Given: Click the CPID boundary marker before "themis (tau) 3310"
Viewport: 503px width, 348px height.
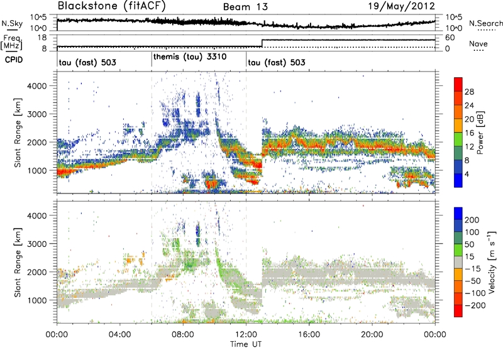Looking at the screenshot, I should click(152, 60).
